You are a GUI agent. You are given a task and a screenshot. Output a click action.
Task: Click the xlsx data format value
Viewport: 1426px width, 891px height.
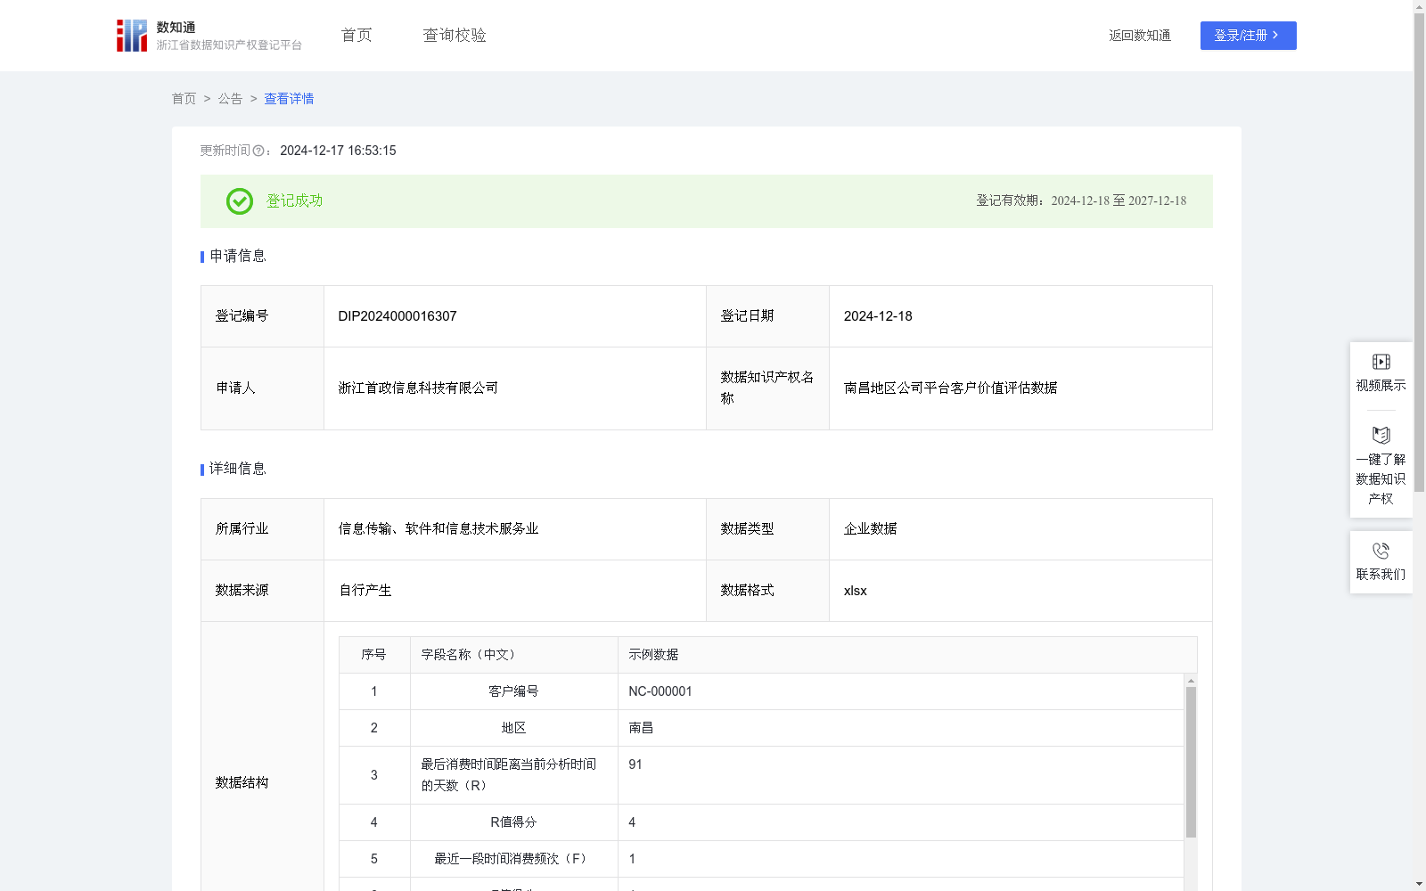click(x=856, y=590)
